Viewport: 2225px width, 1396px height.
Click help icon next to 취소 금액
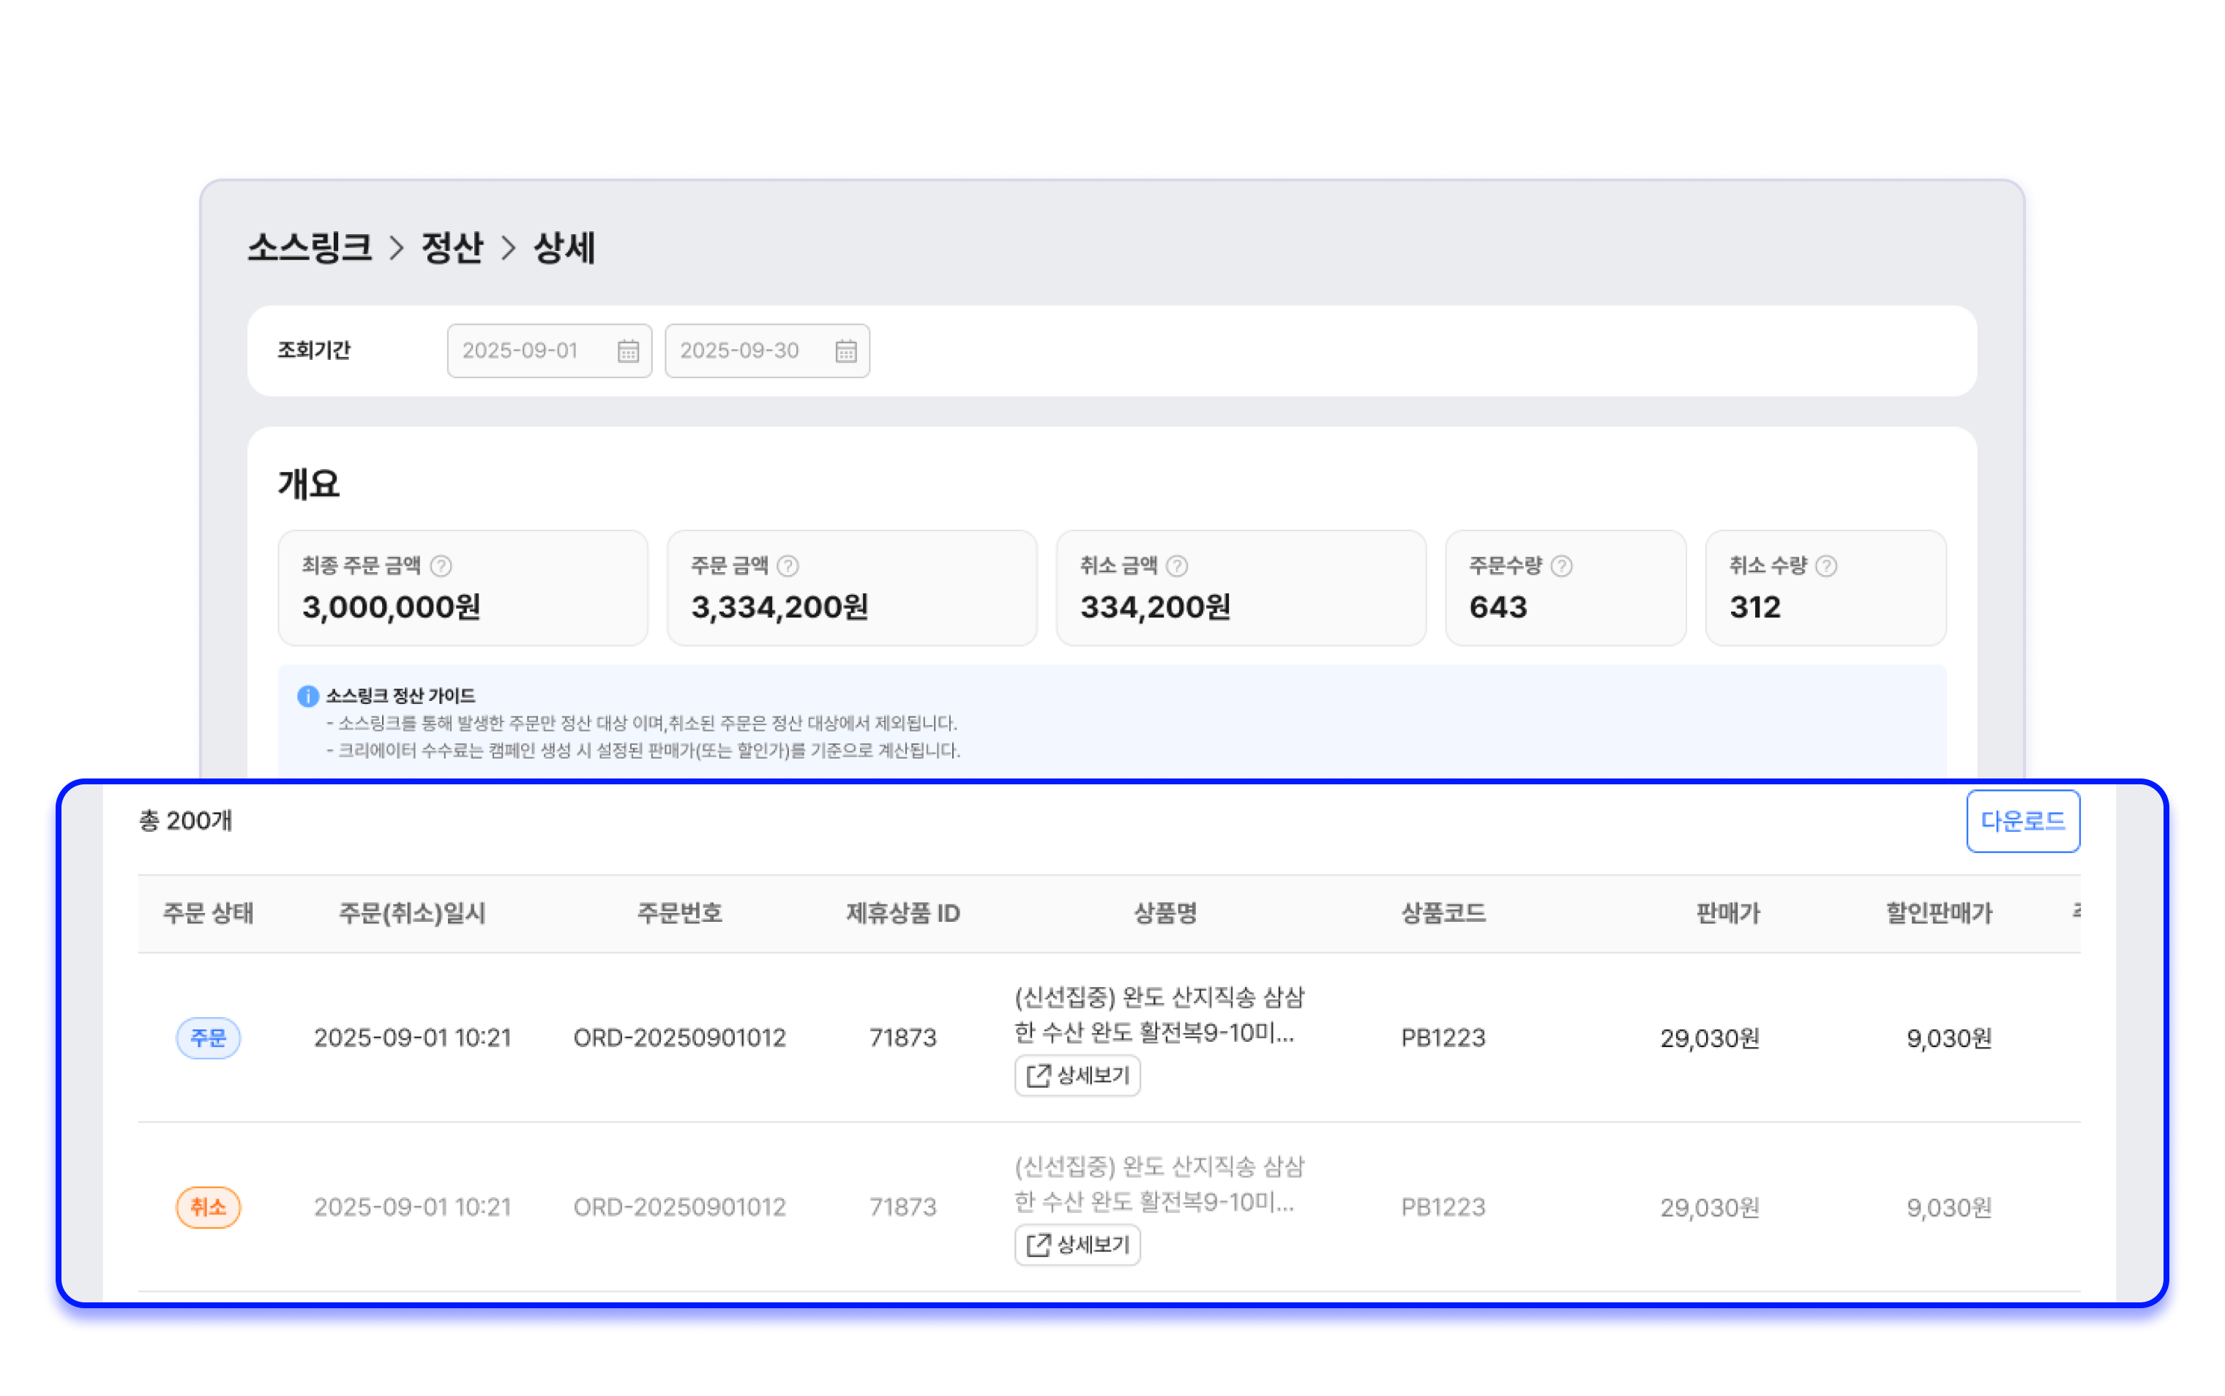(x=1177, y=566)
